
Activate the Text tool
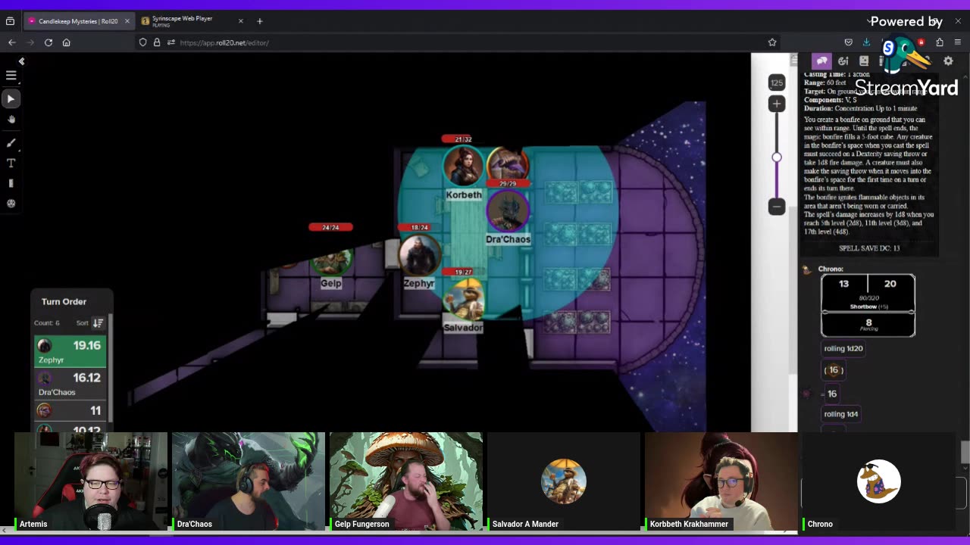(11, 163)
